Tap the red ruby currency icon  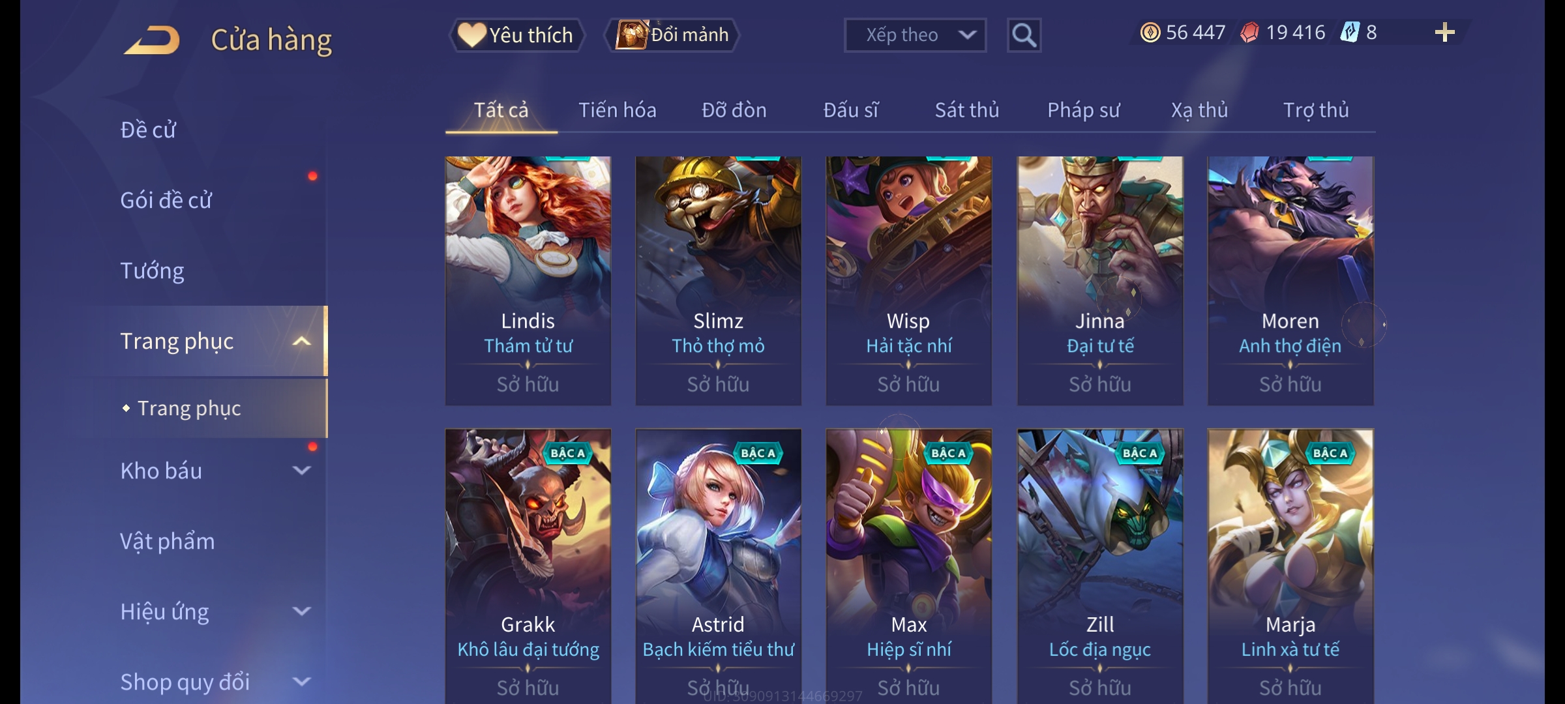point(1249,33)
